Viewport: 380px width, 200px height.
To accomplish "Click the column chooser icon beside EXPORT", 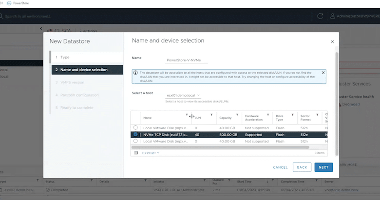I will pos(136,153).
